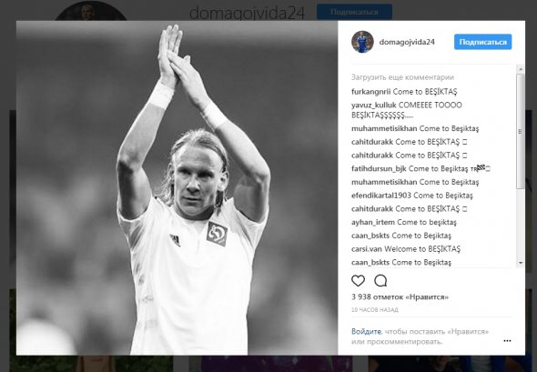537x372 pixels.
Task: Open efendikartal1903 commenter profile
Action: 381,196
